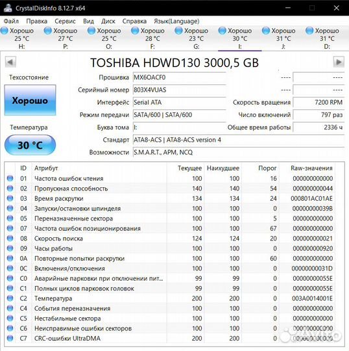The width and height of the screenshot is (349, 351).
Task: Select disk I: status tab
Action: pos(240,38)
